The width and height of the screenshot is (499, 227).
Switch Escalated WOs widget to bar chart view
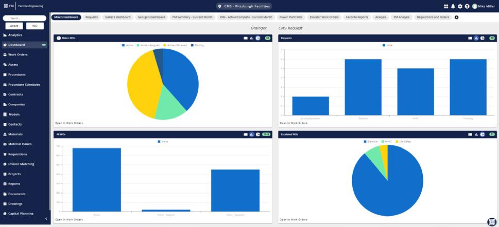click(476, 135)
